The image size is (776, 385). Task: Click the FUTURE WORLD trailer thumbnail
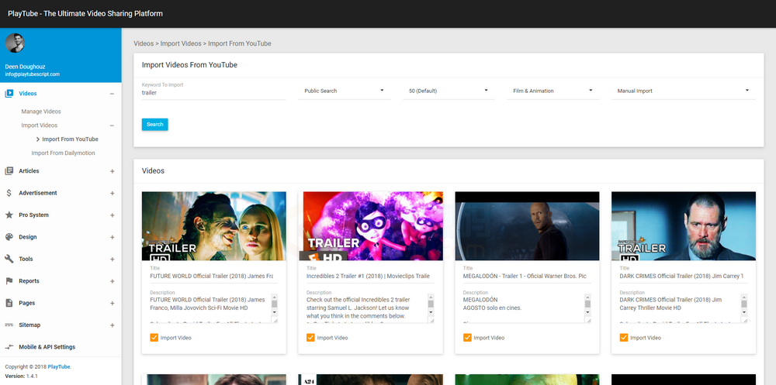214,226
